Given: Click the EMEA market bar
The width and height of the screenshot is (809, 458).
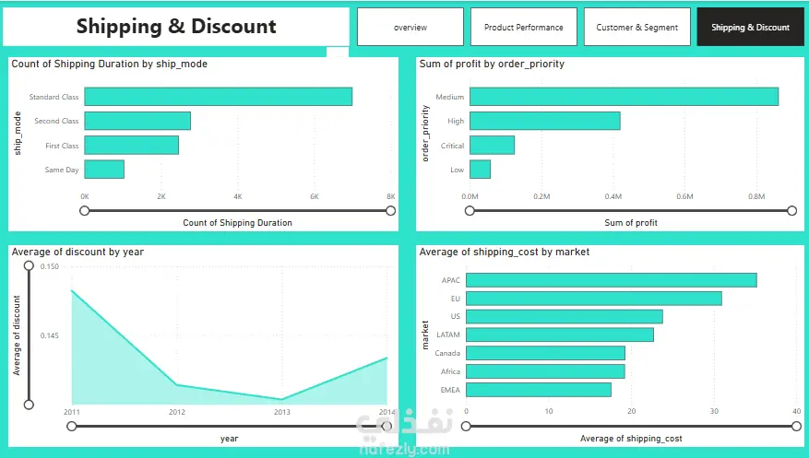Looking at the screenshot, I should coord(539,390).
